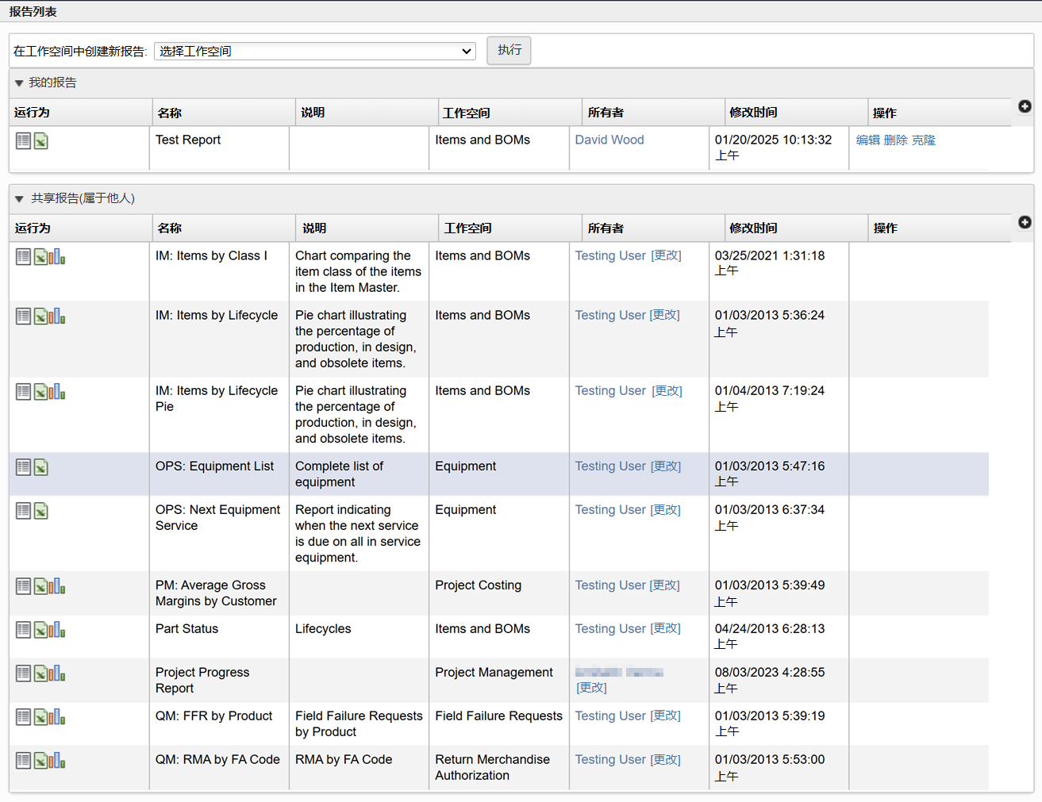Click 更改 owner link for Part Status

666,628
